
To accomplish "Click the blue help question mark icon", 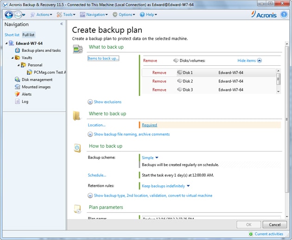I will 284,14.
